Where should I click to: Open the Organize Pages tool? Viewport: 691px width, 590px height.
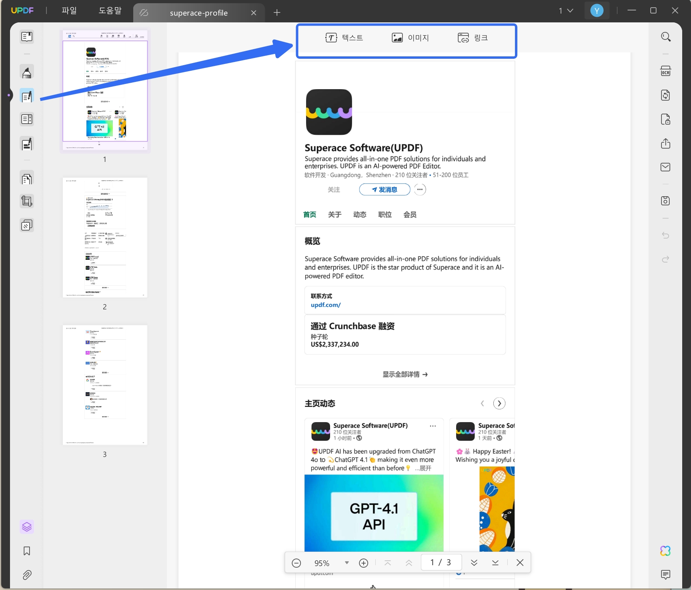tap(27, 178)
